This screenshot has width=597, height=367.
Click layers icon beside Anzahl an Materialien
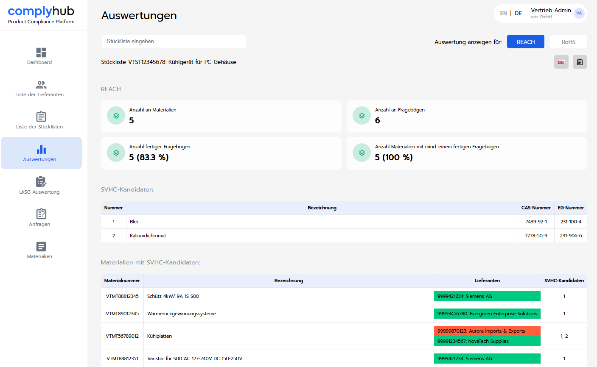click(116, 116)
